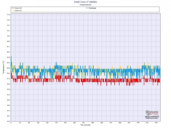Screen dimensions: 171x128
Task: Click the 63.8 y-axis value
Action: tap(8, 57)
